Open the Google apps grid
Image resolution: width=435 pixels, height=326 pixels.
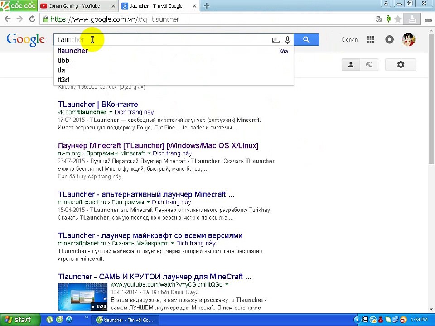[x=370, y=40]
